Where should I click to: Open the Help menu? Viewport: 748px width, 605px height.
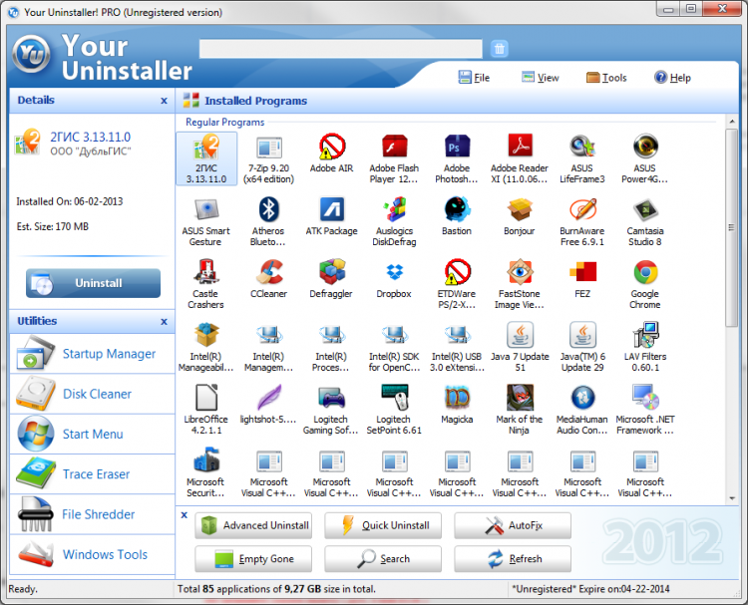point(672,77)
